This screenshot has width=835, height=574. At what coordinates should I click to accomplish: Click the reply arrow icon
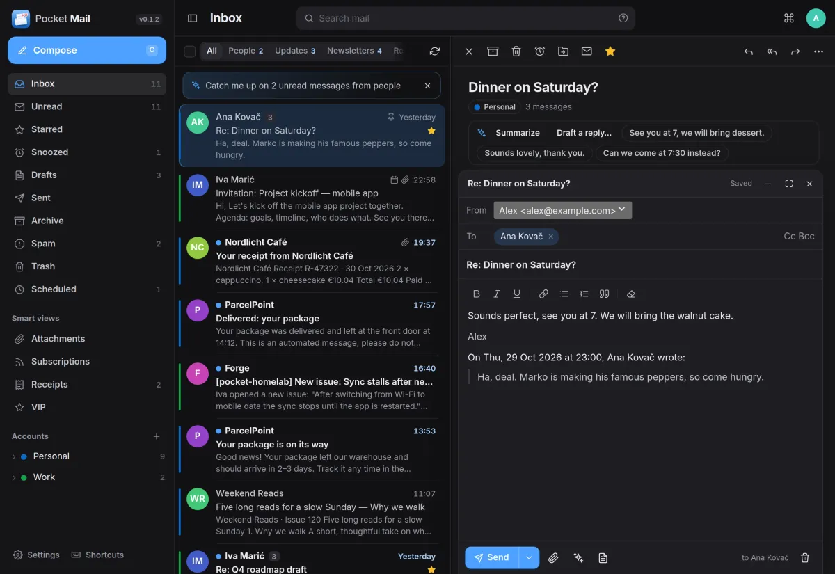[749, 51]
